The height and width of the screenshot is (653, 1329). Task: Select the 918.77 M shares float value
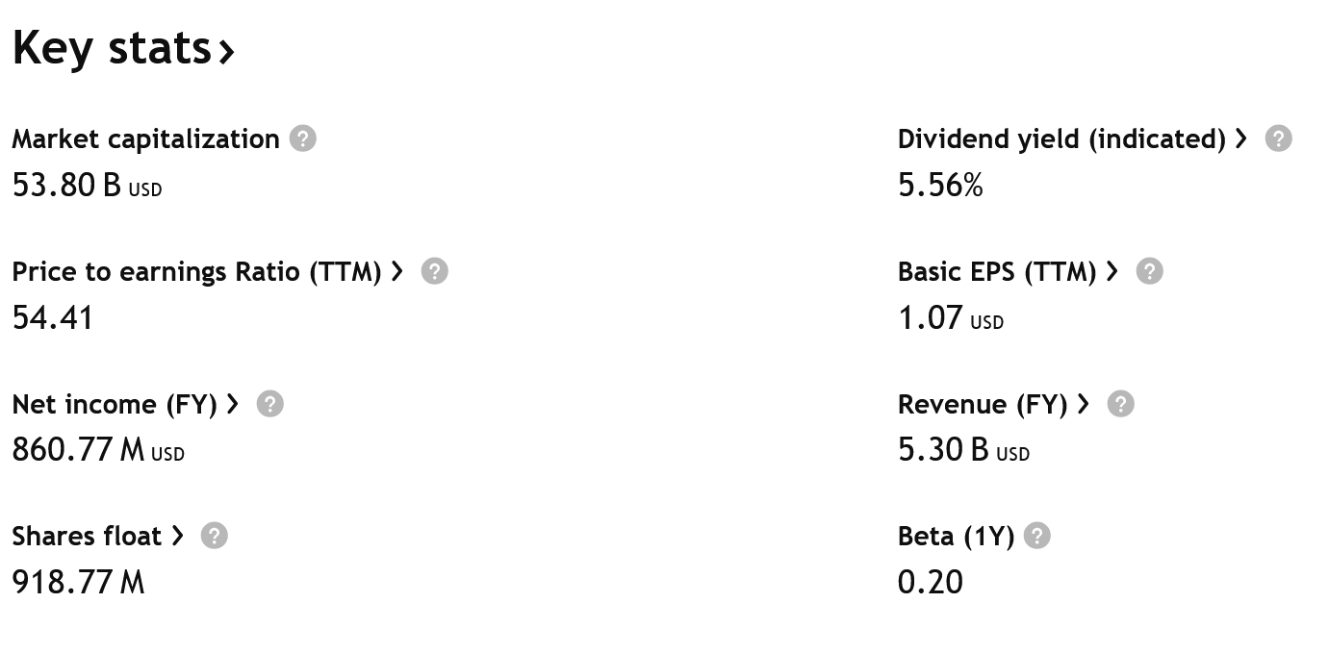[78, 582]
